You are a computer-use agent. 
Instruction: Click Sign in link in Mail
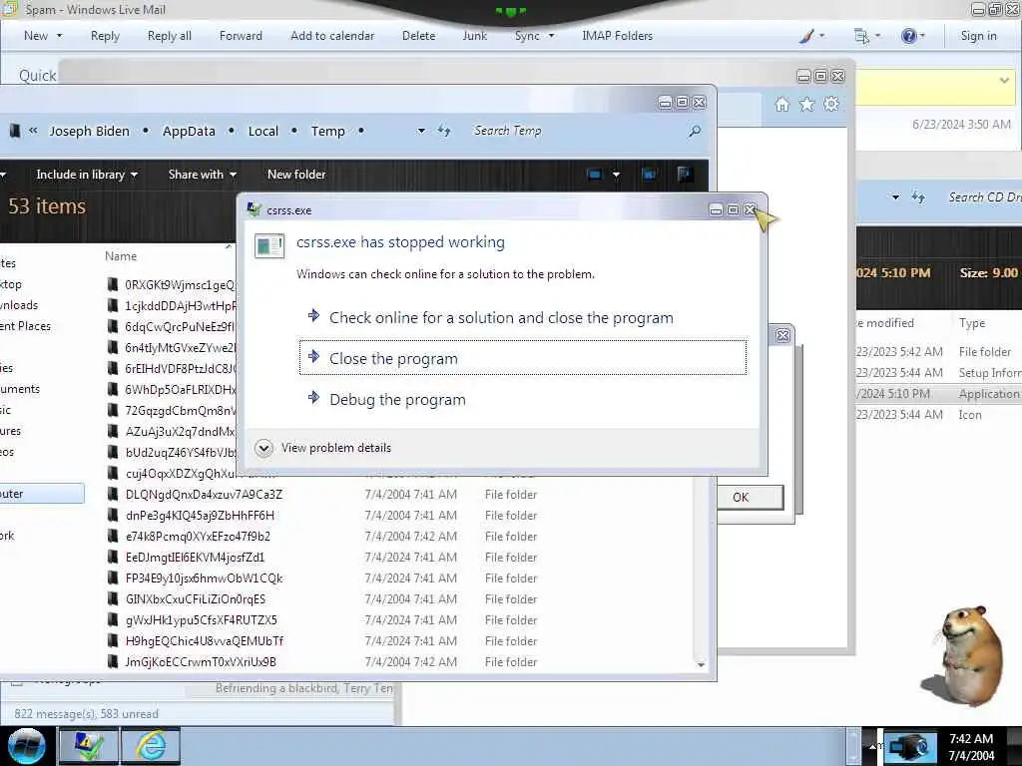pos(978,36)
